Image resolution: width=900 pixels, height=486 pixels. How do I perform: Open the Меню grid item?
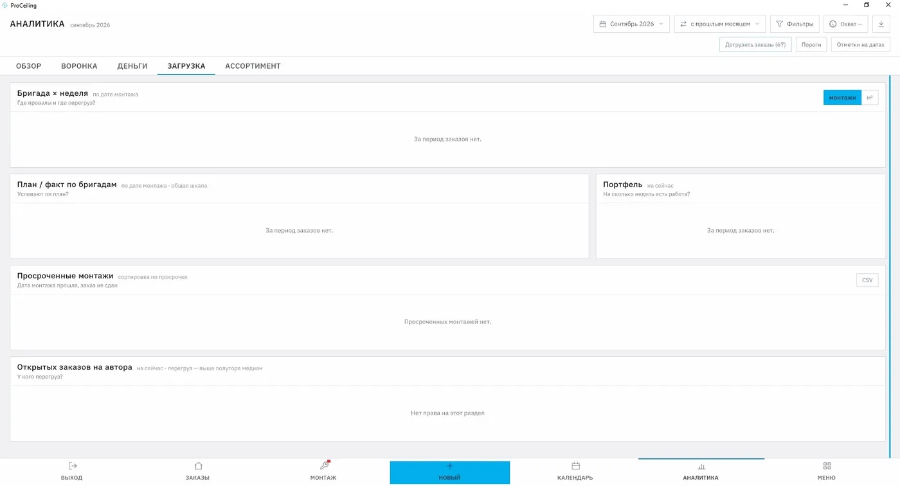click(x=827, y=471)
